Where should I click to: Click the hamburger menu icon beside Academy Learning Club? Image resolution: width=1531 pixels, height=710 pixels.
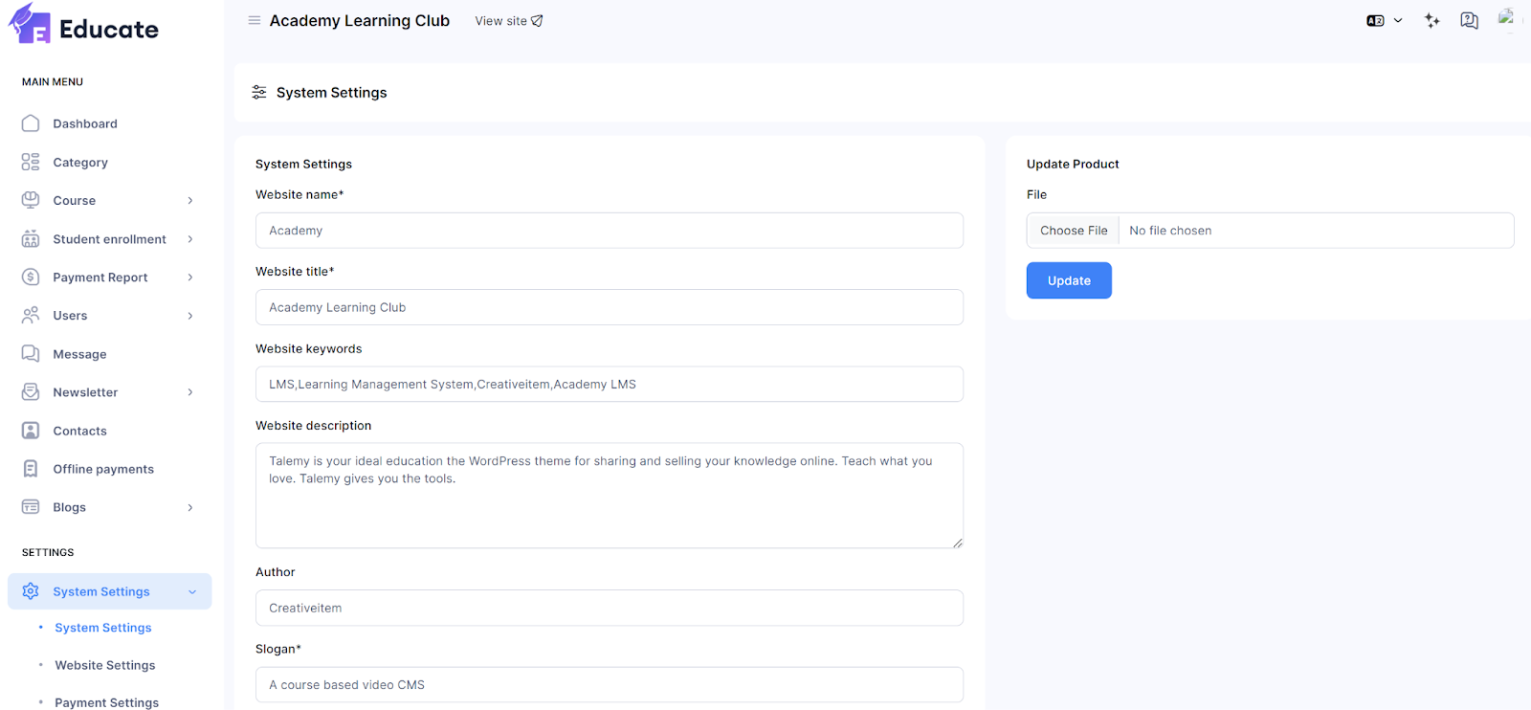(254, 20)
